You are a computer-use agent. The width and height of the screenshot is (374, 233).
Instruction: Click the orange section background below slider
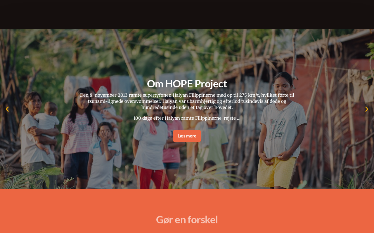coord(187,211)
